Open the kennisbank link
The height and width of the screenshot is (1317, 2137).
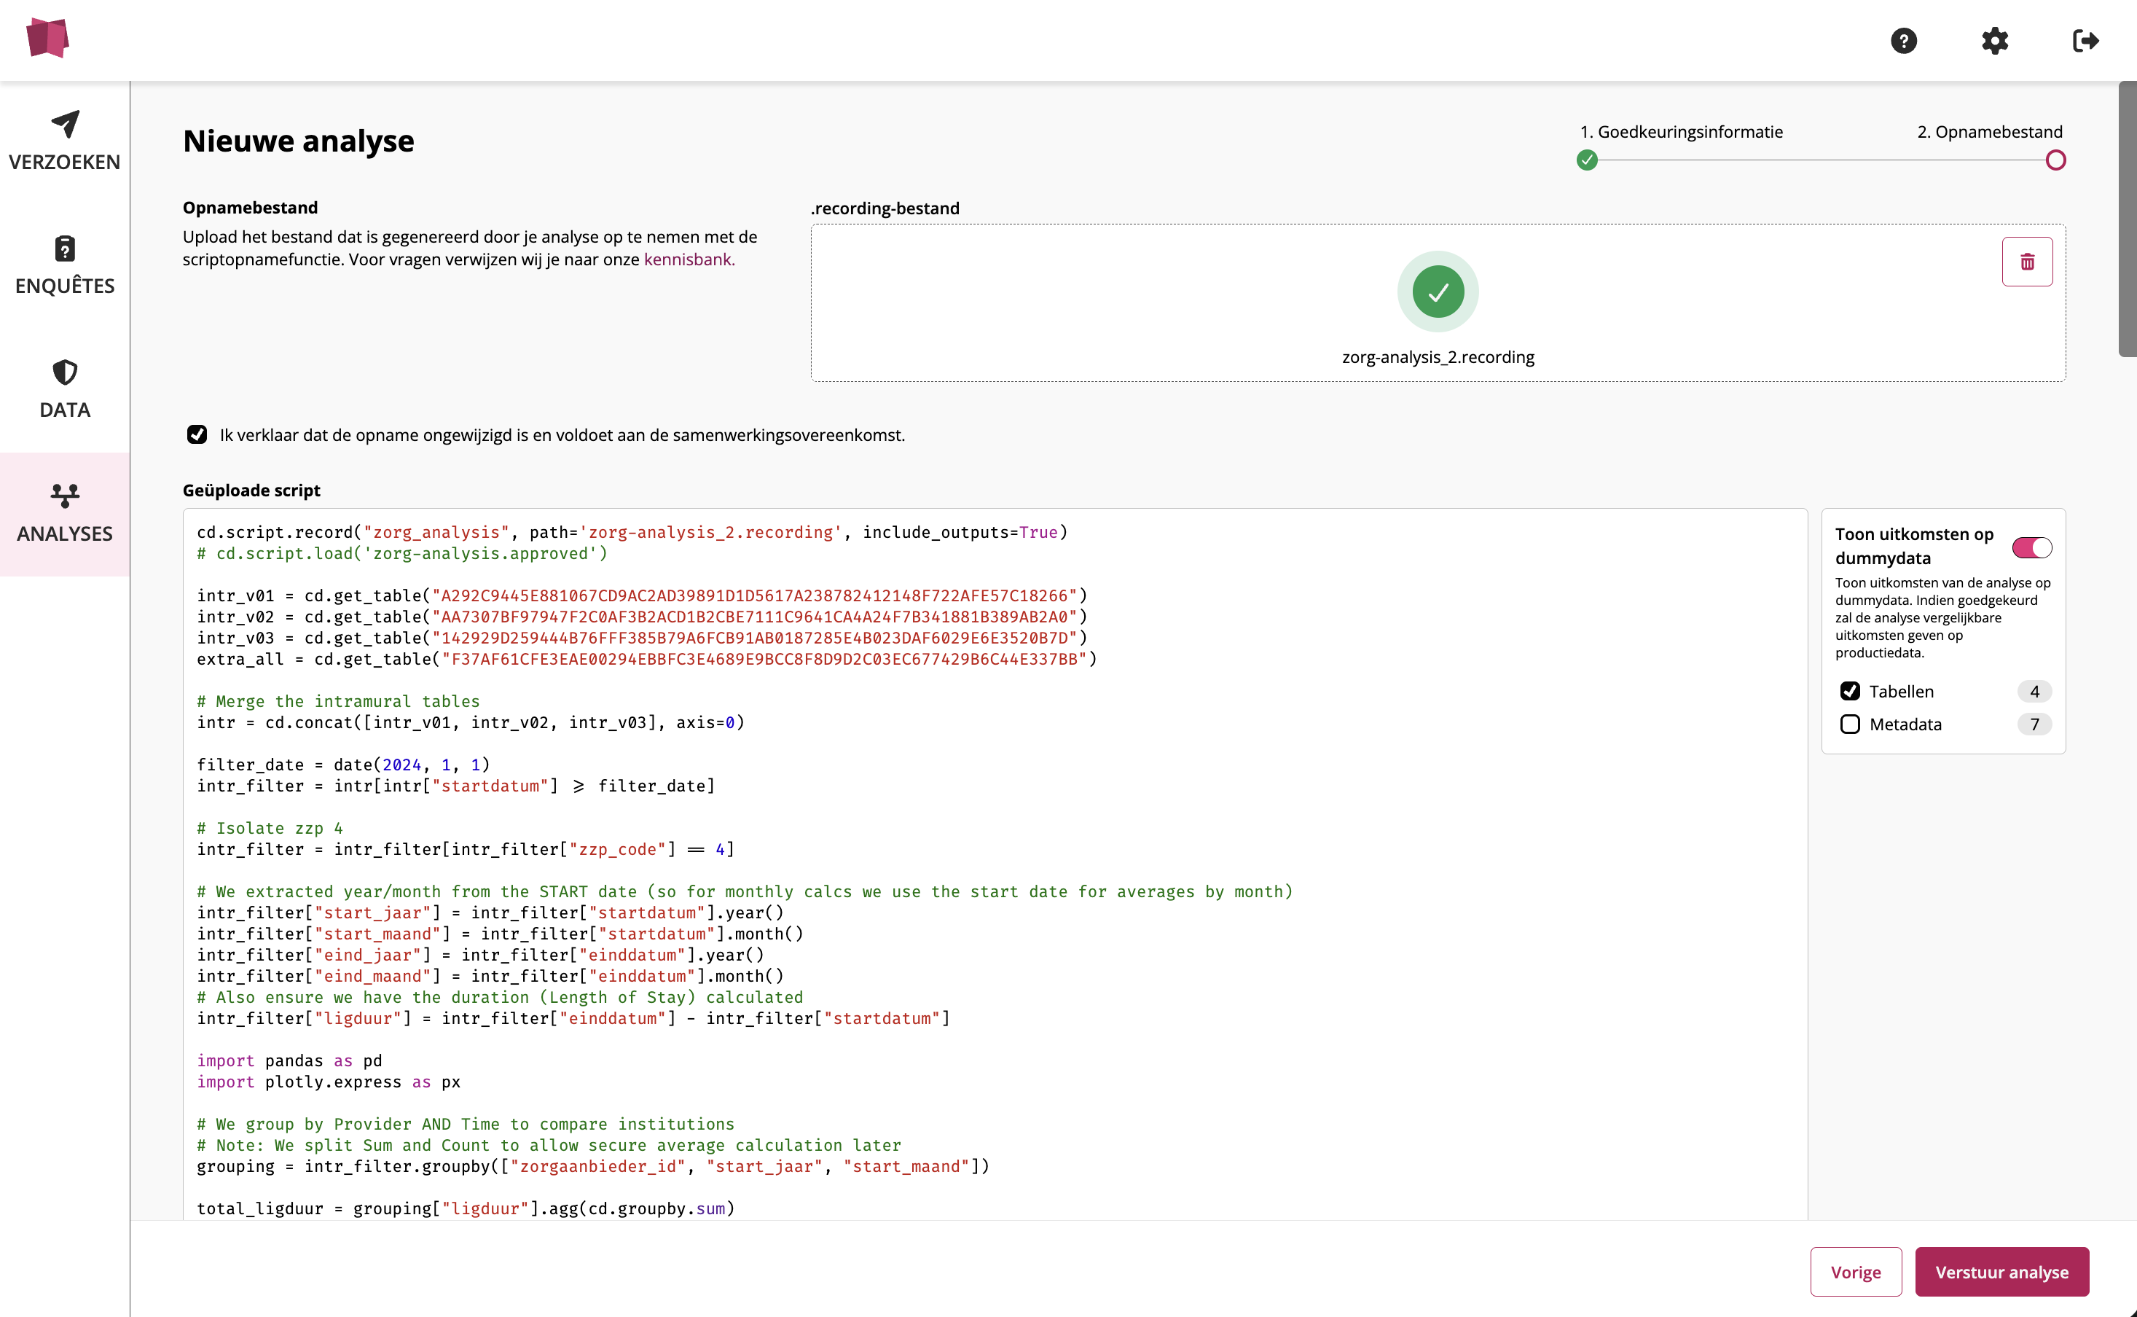(x=689, y=259)
